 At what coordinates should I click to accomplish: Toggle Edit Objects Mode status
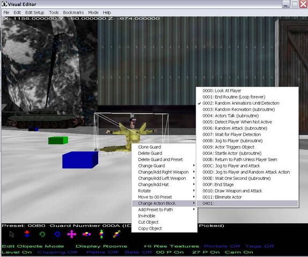(x=33, y=246)
